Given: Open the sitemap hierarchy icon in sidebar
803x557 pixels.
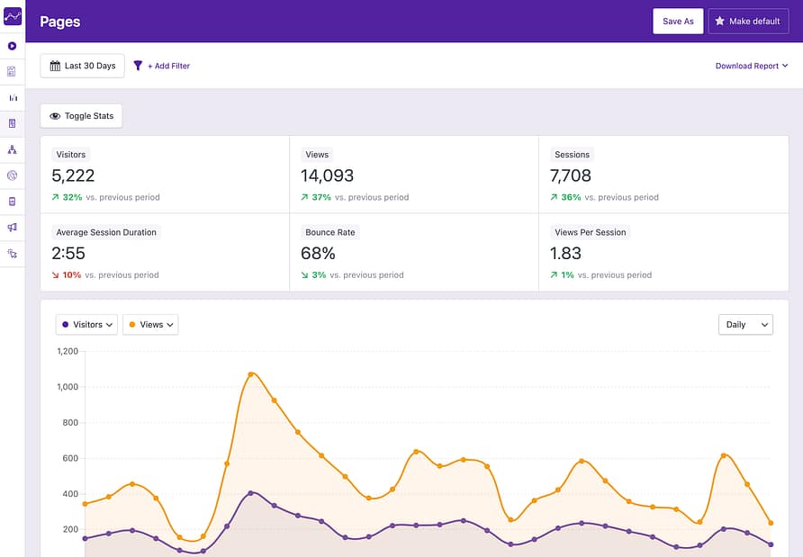Looking at the screenshot, I should (13, 149).
